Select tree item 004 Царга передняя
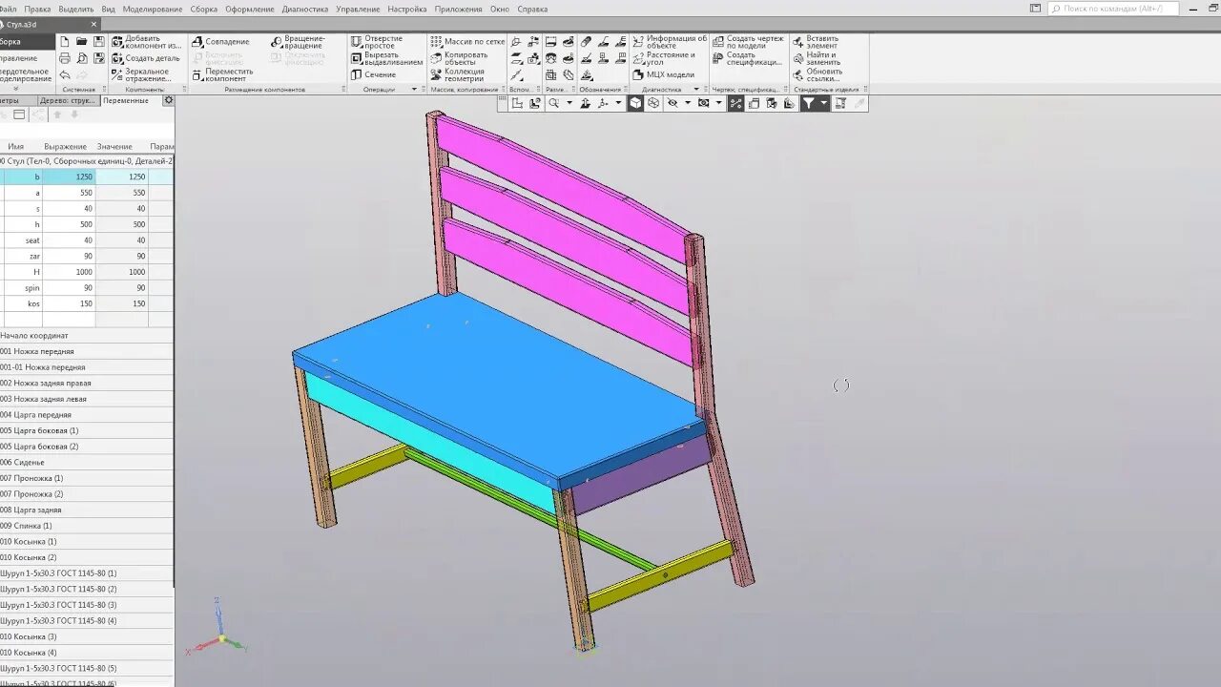Screen dimensions: 1221x687 (87, 414)
